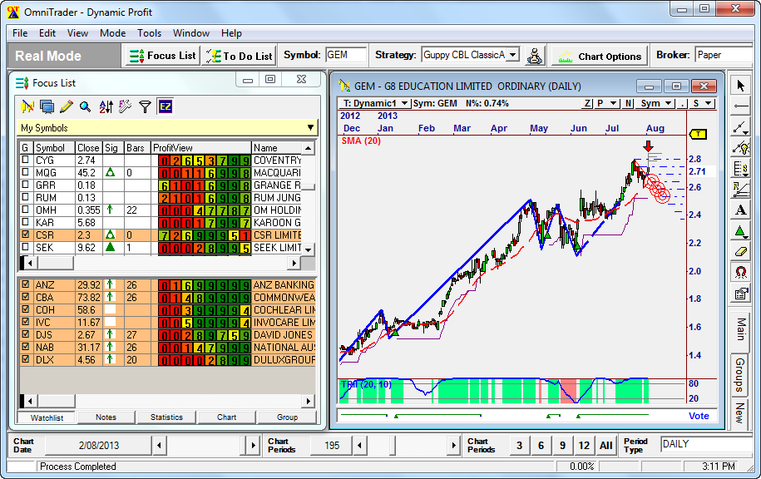
Task: Click the chart icon in Focus List toolbar
Action: (27, 106)
